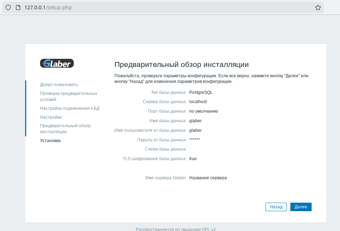Viewport: 340px width, 231px height.
Task: Click the masked database password value
Action: pos(195,140)
